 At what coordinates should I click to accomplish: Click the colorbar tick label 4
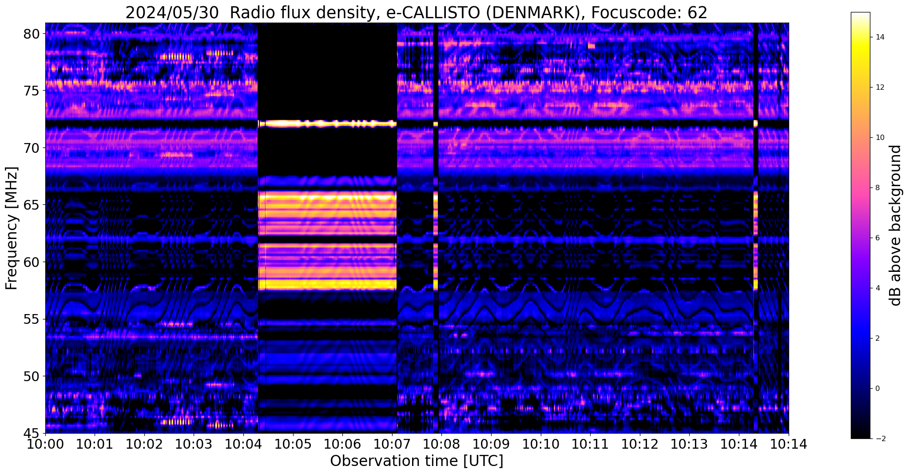click(877, 288)
